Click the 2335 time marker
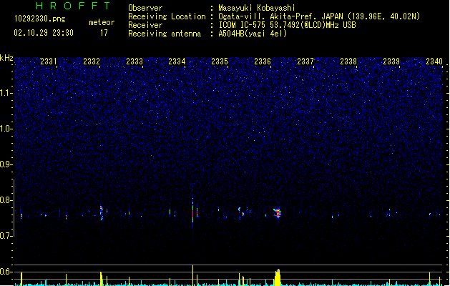This screenshot has width=450, height=286. 220,61
